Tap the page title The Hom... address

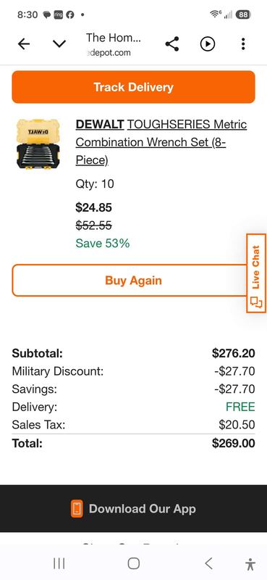pyautogui.click(x=114, y=44)
